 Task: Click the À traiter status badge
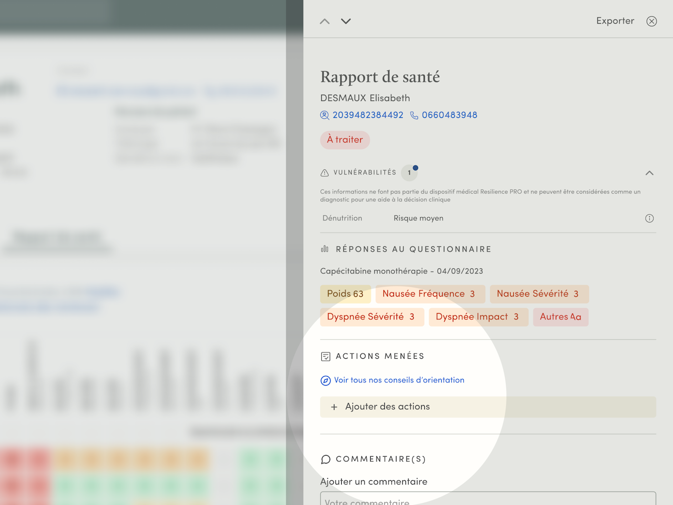click(345, 140)
